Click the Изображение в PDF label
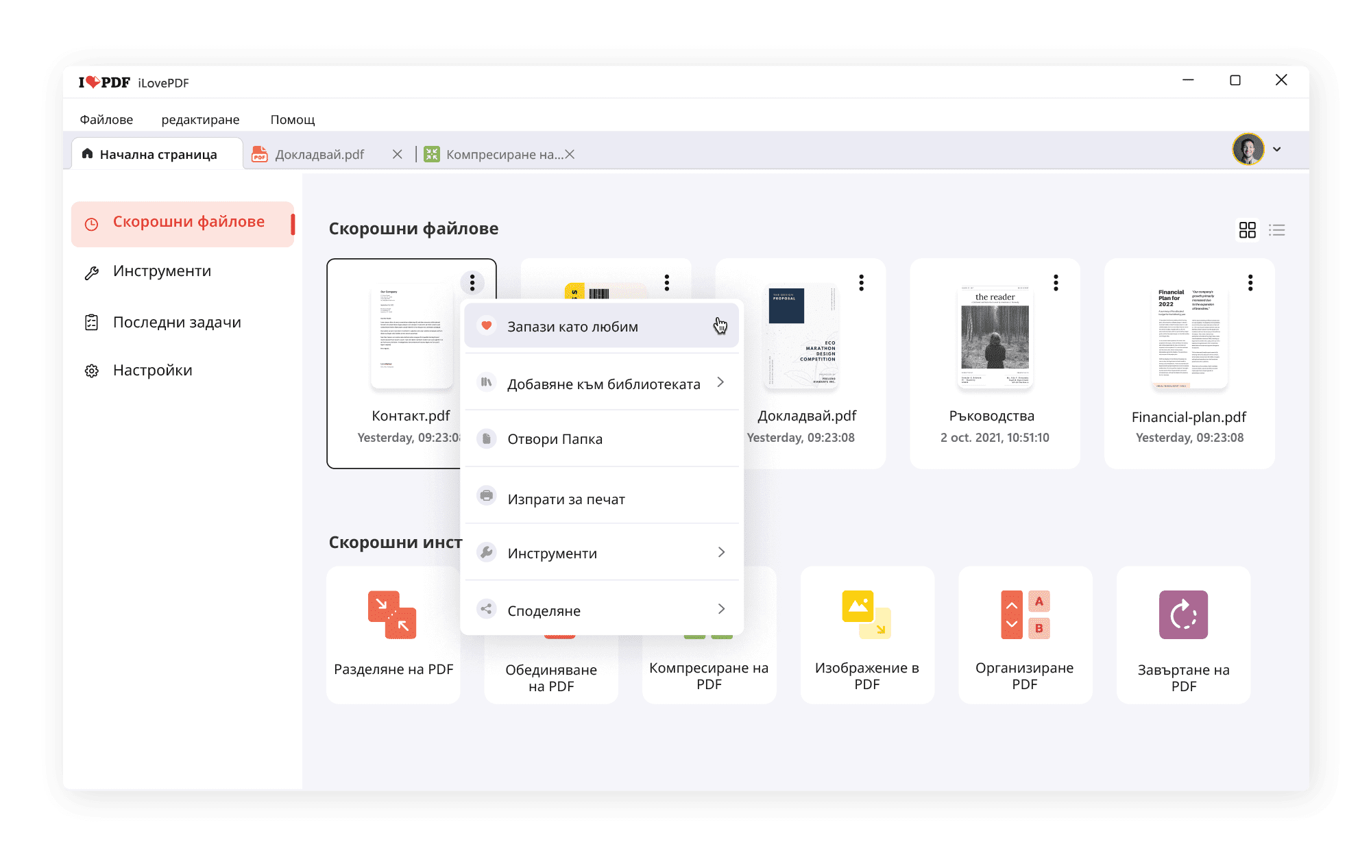 coord(867,676)
